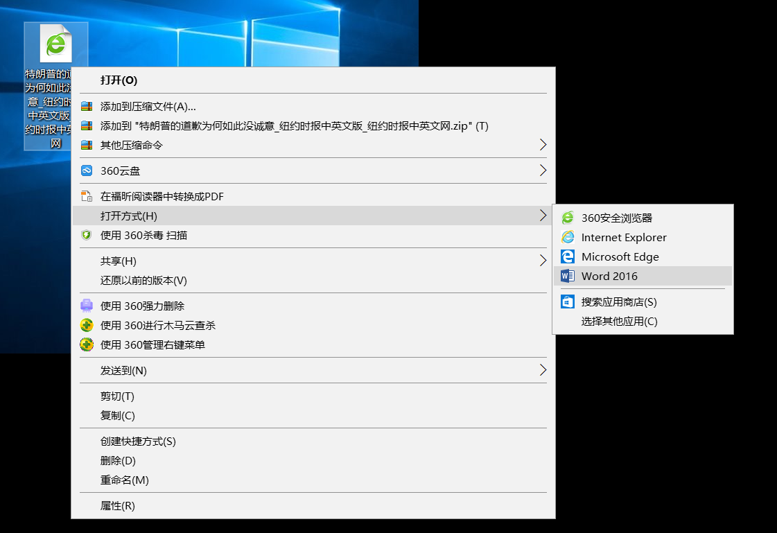This screenshot has width=777, height=533.
Task: Expand the 其他压缩命令 submenu arrow
Action: tap(543, 145)
